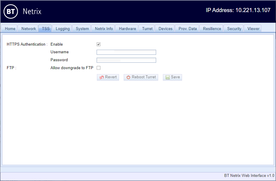
Task: Go to the System tab
Action: coord(82,29)
